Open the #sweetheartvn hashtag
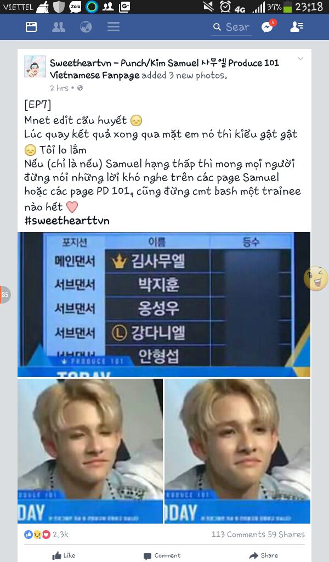329x562 pixels. 67,220
